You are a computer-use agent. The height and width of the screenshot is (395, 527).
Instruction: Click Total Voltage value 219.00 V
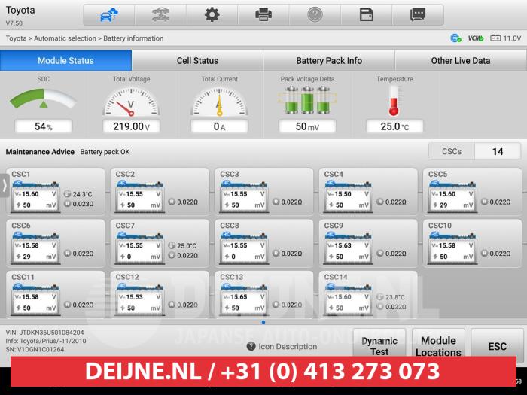131,126
